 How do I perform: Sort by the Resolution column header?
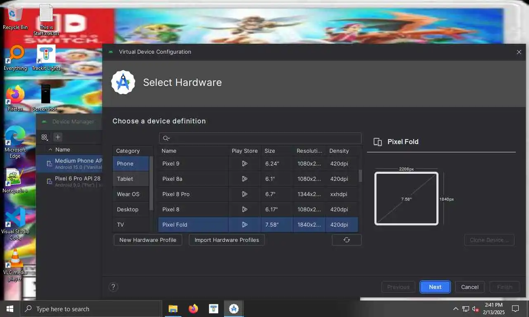(x=310, y=151)
